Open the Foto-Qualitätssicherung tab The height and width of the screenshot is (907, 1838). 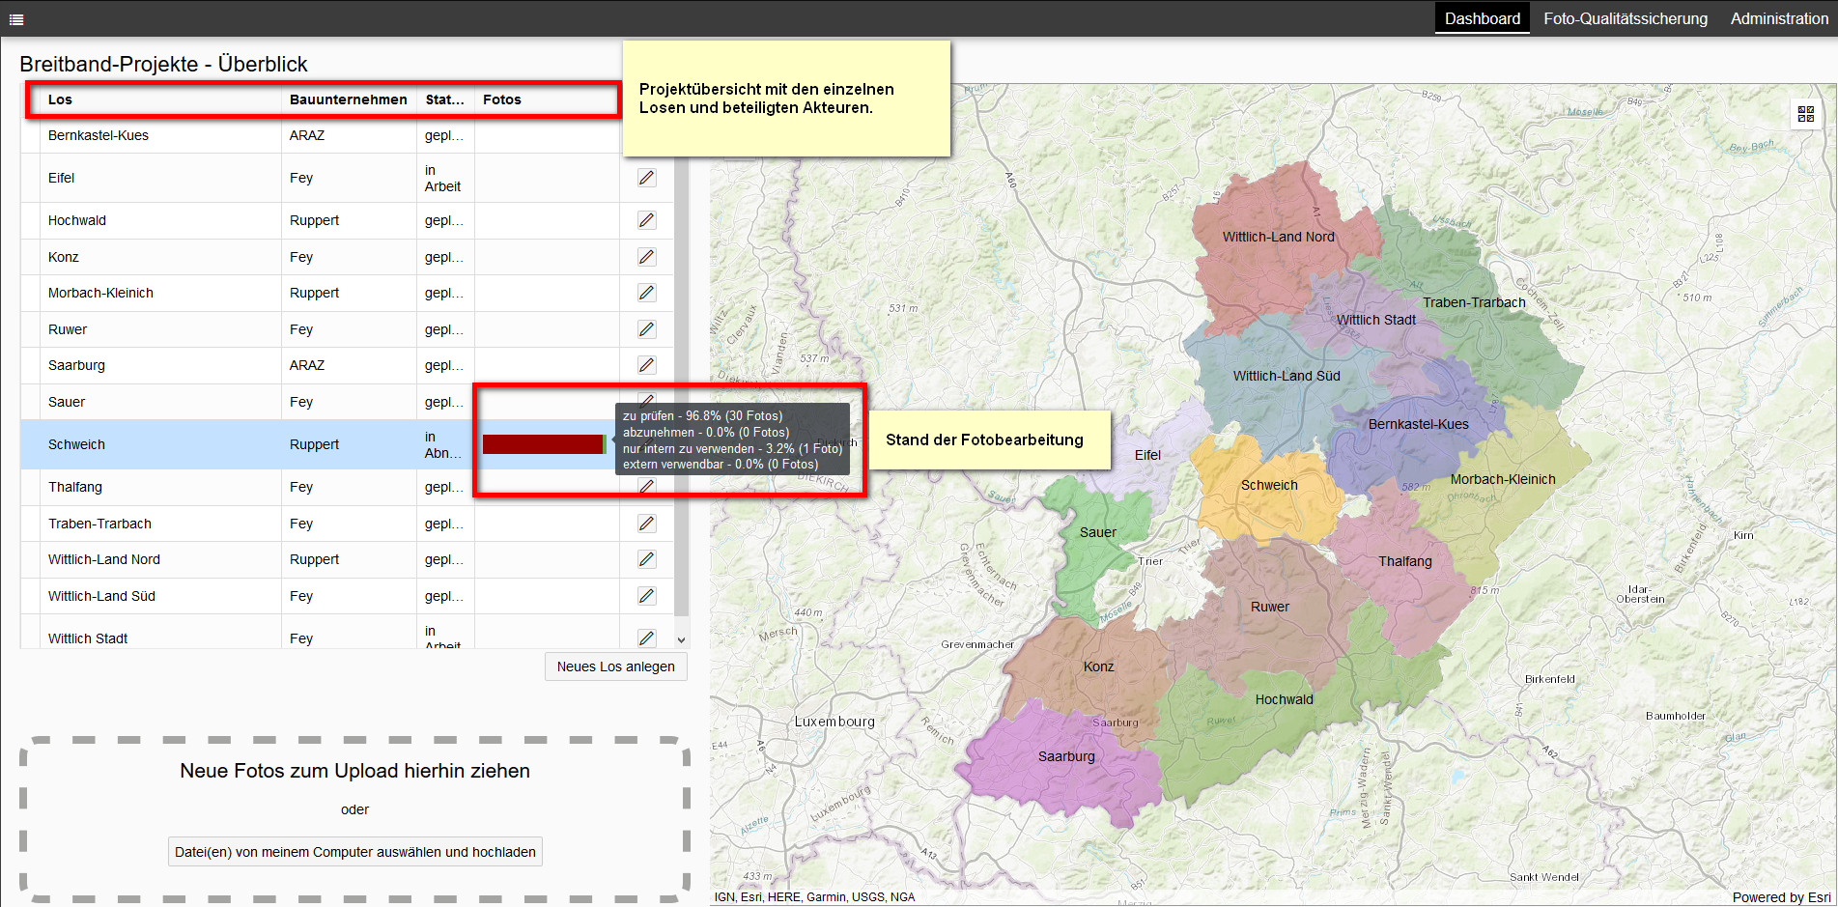pyautogui.click(x=1625, y=18)
